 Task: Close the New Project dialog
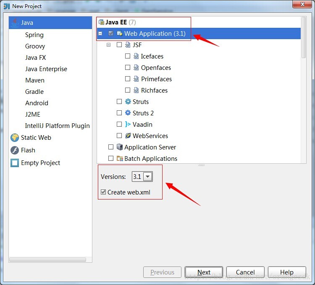coord(302,4)
